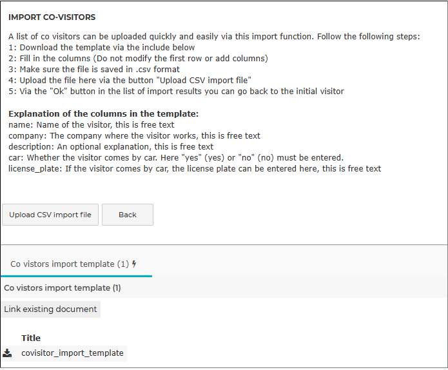Screen dimensions: 448x370
Task: Click step 2 text about filling in columns
Action: pos(139,58)
